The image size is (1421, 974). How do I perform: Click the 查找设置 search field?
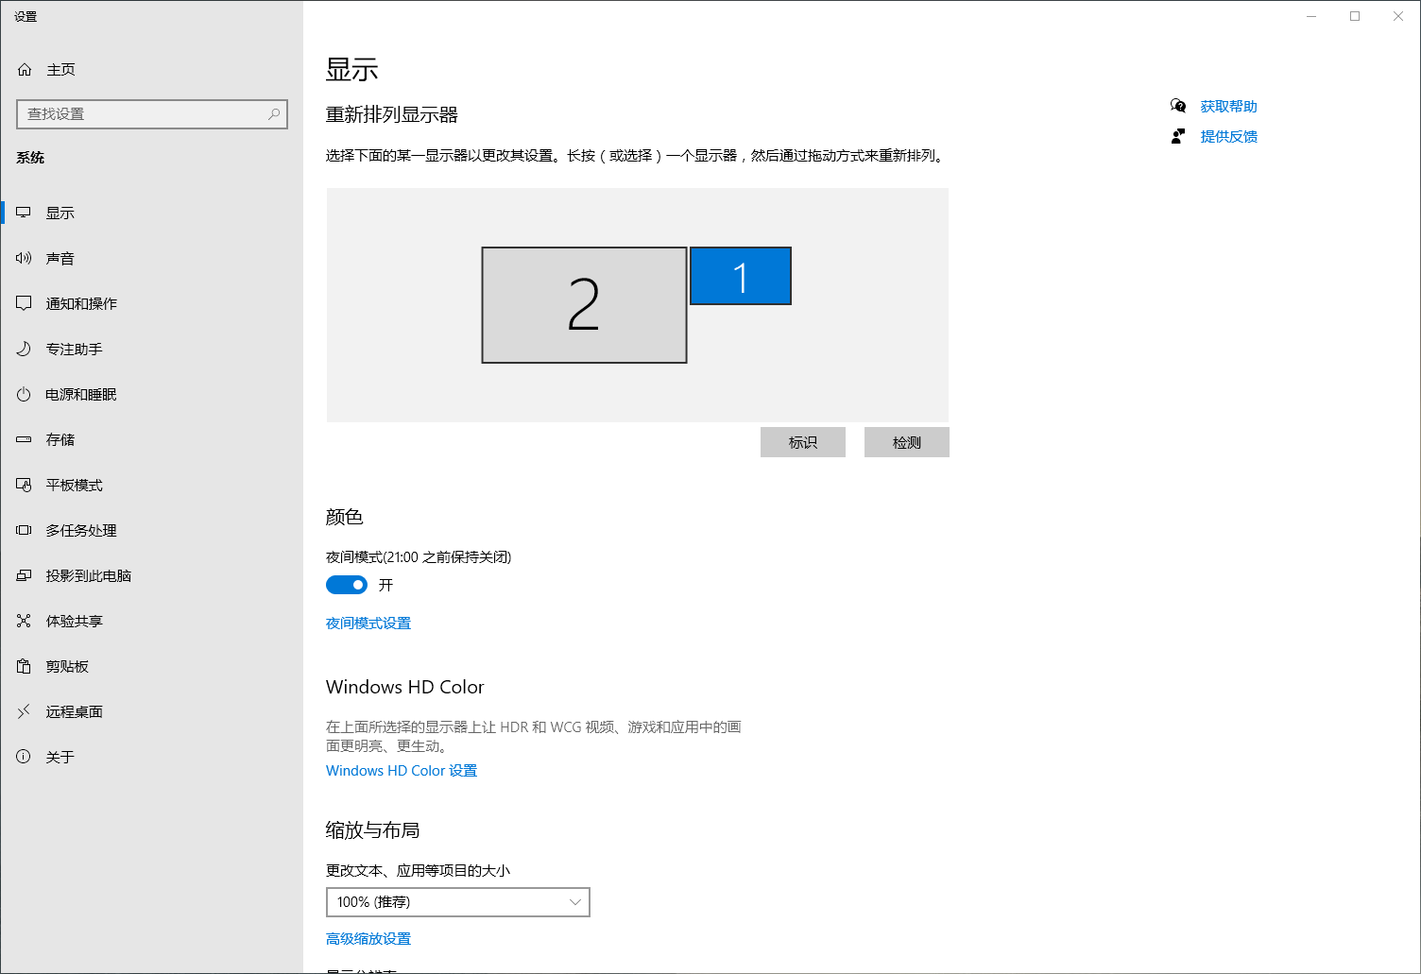152,114
